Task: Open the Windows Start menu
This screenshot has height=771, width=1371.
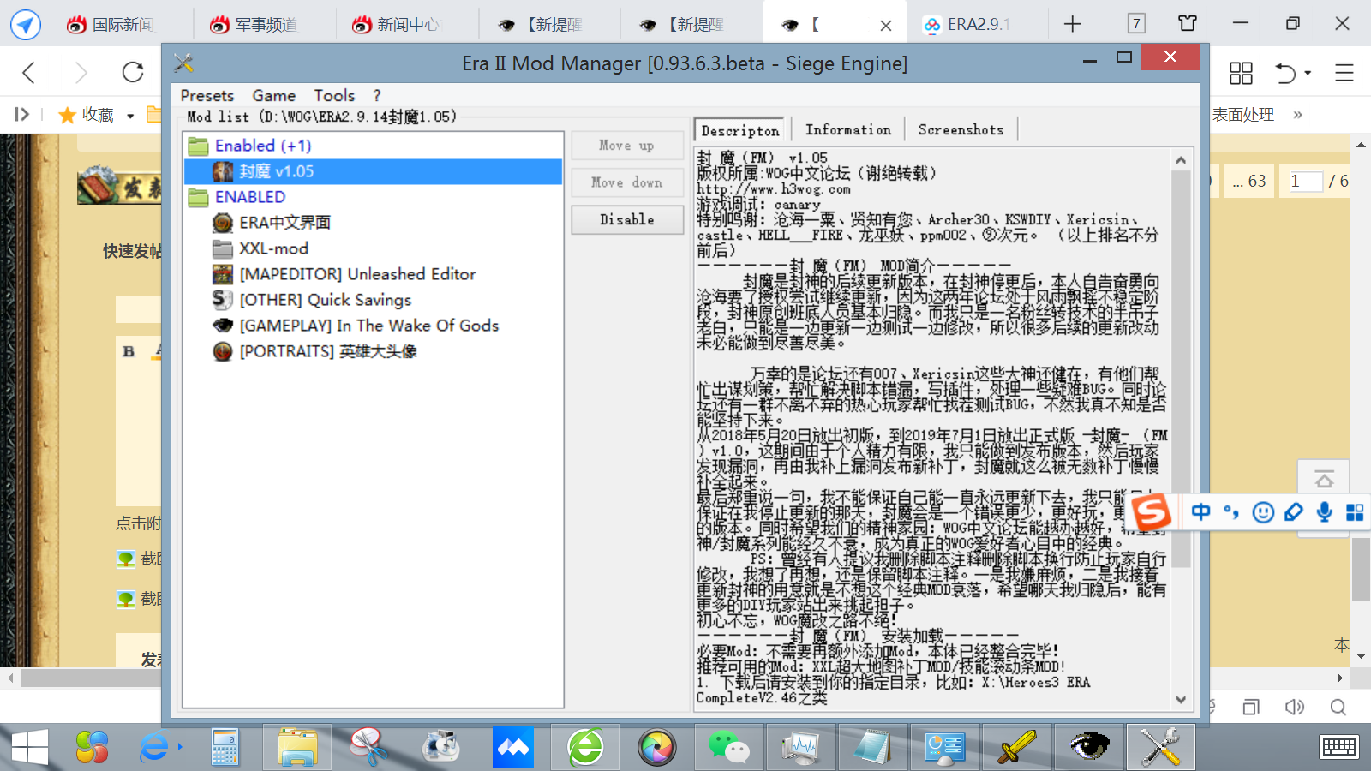Action: click(x=30, y=748)
